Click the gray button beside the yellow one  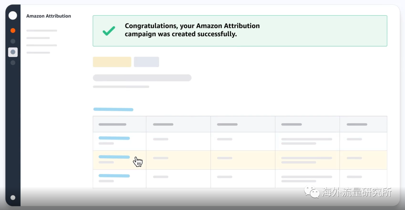(x=147, y=62)
